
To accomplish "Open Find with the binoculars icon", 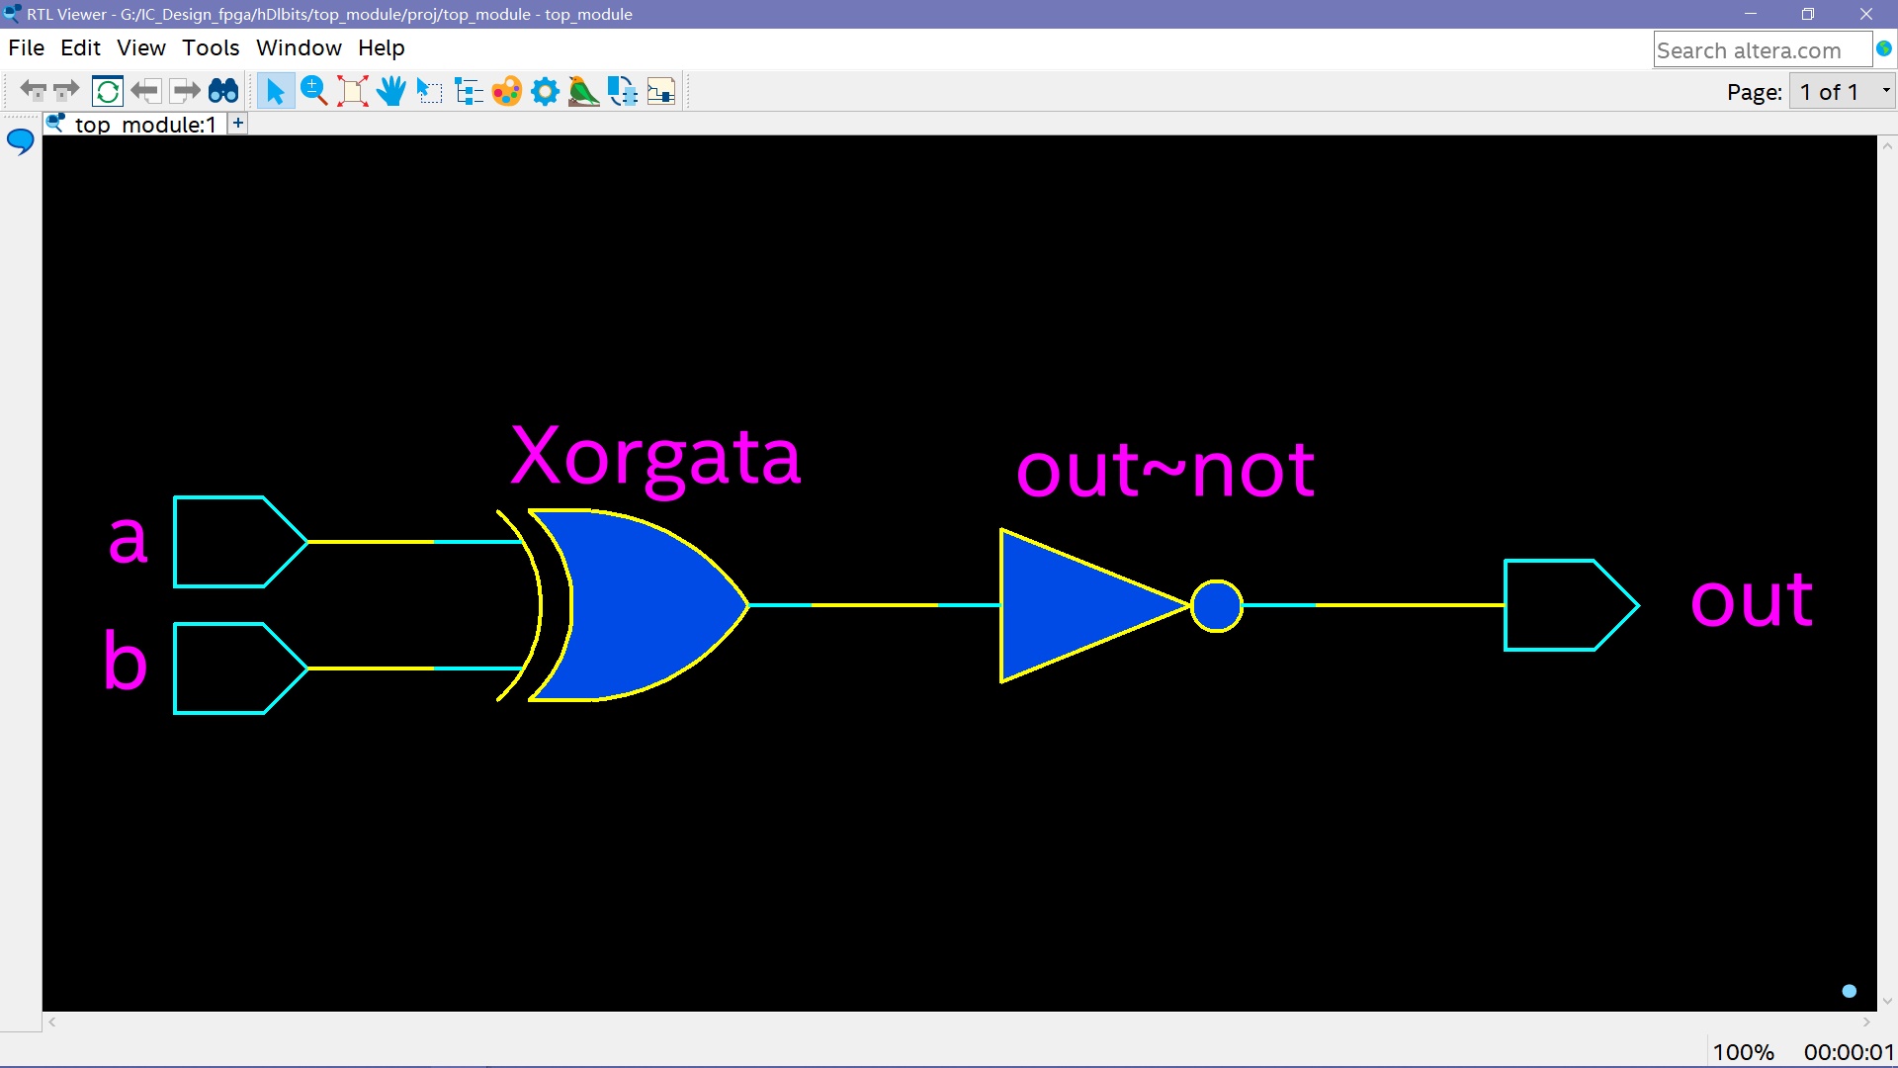I will (222, 91).
